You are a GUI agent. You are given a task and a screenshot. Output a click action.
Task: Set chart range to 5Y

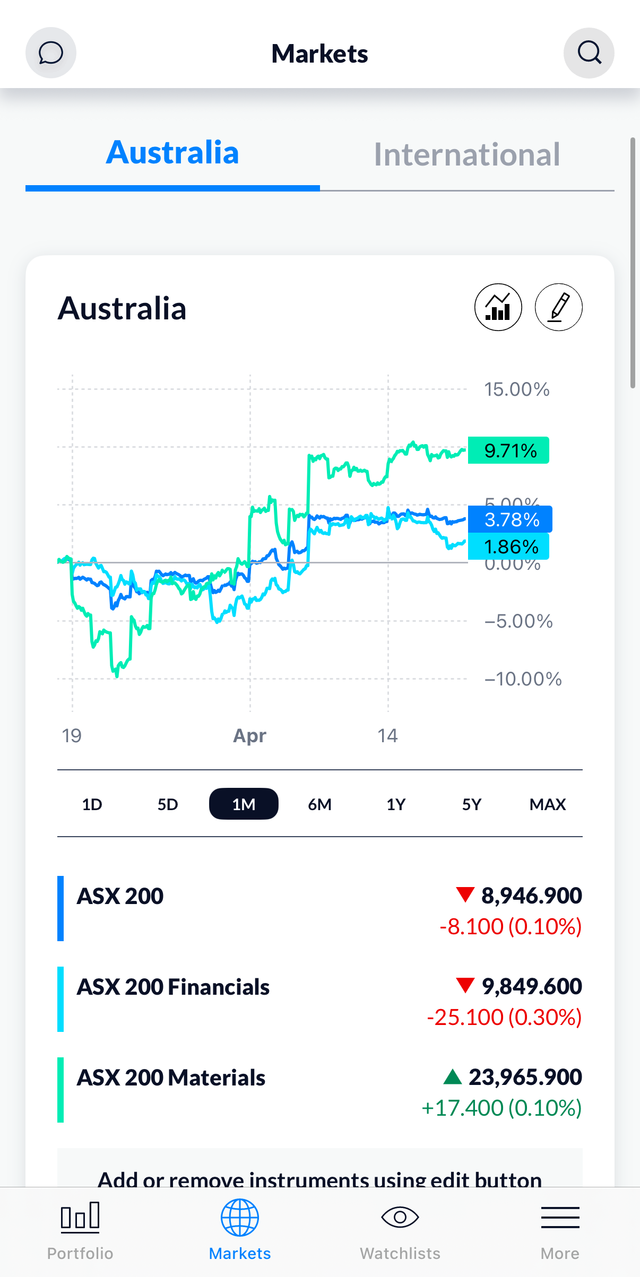click(x=472, y=804)
